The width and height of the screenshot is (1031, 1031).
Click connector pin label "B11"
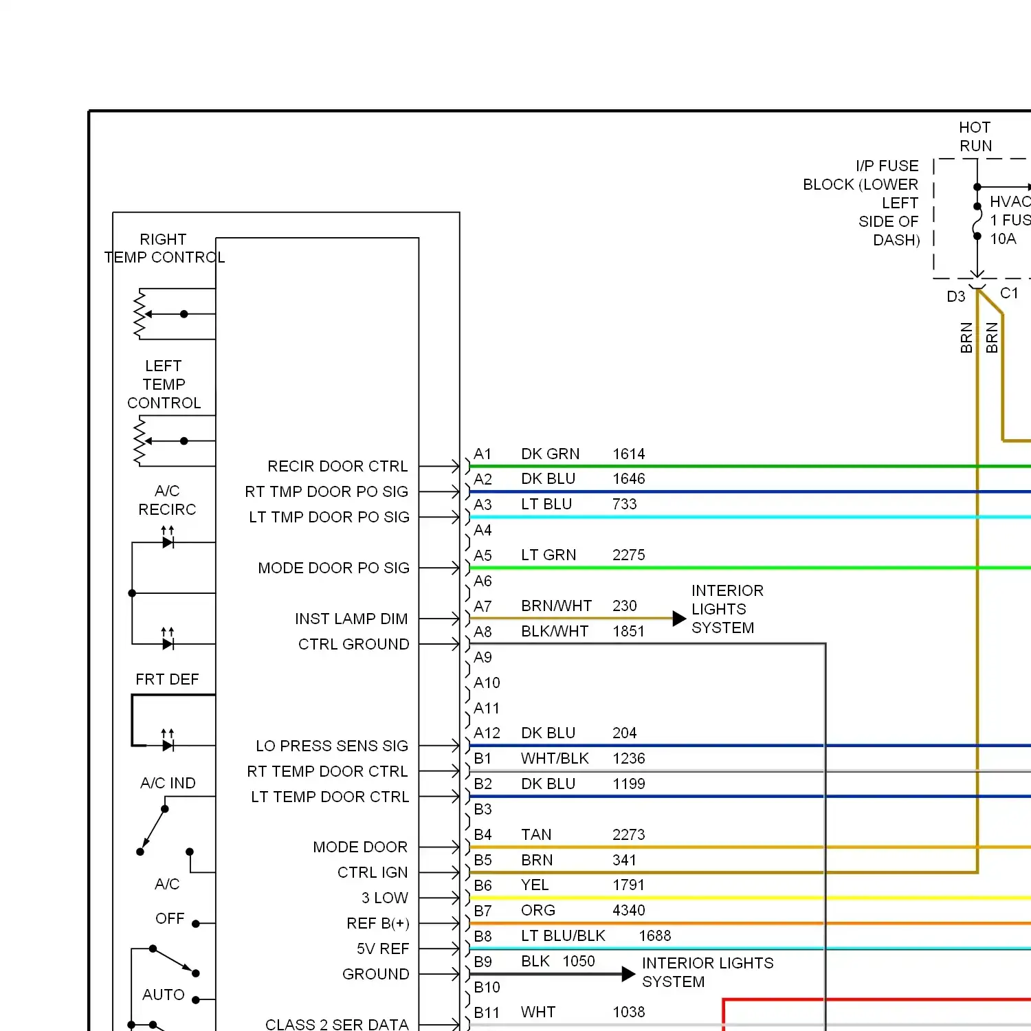(487, 1012)
